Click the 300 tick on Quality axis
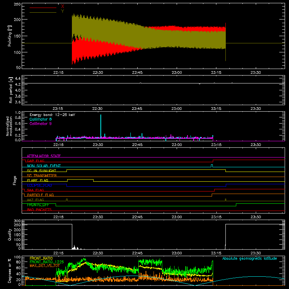Screen dimensions: 289x289 click(x=17, y=221)
